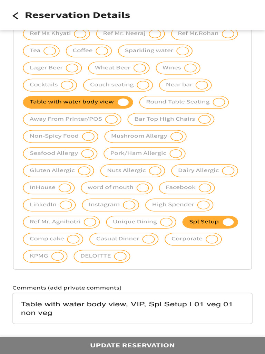Enable the Comp cake tag
The height and width of the screenshot is (354, 265).
coord(53,239)
